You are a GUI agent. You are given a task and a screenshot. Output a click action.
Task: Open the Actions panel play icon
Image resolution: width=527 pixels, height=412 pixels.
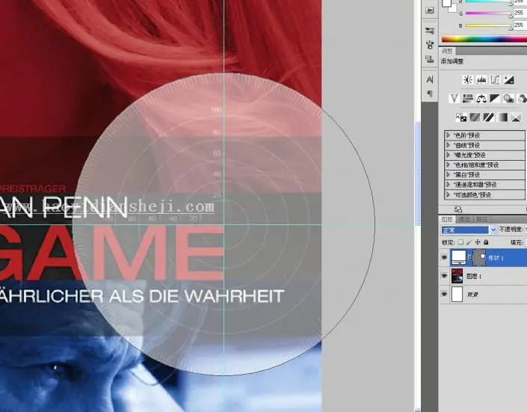coord(430,10)
